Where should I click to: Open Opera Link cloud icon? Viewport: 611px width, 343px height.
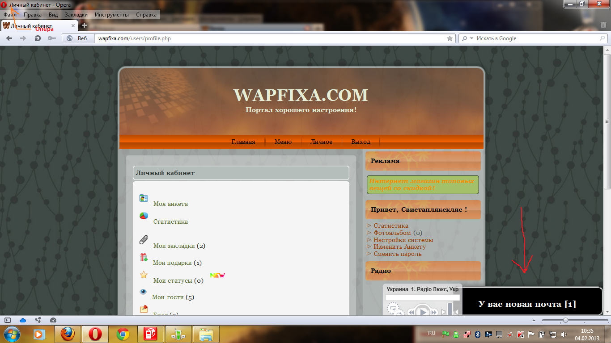click(23, 320)
